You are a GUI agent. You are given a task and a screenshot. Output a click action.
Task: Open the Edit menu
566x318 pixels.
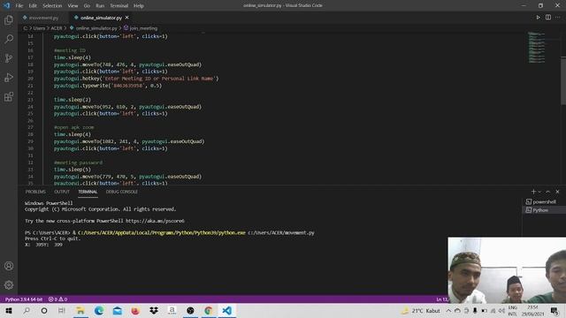[33, 6]
